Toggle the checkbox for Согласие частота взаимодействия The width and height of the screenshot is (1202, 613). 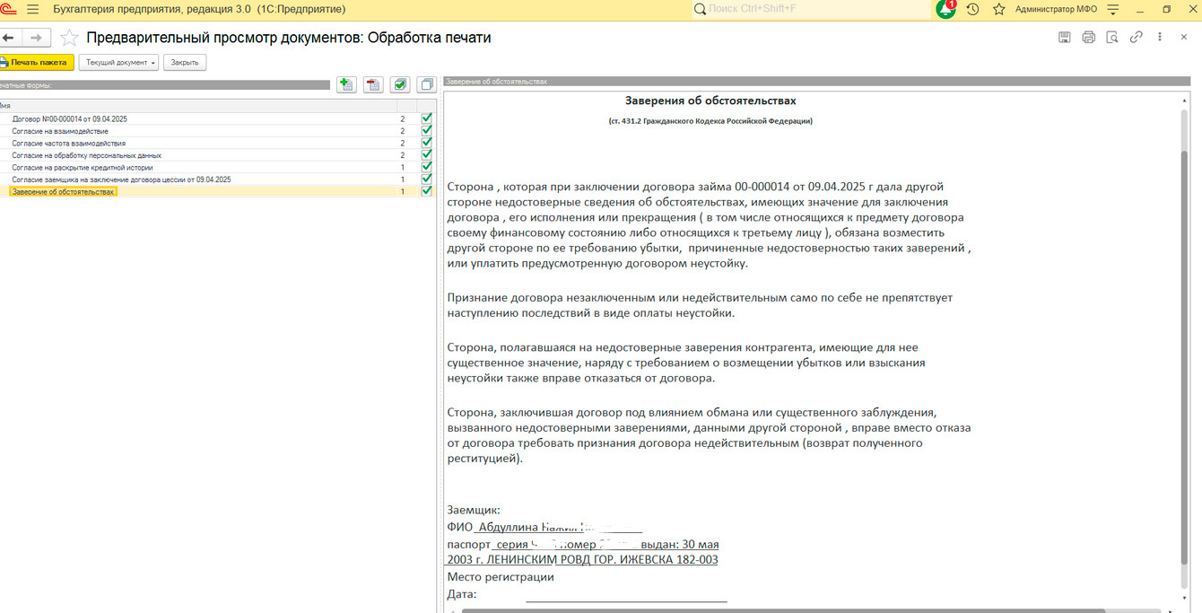tap(427, 143)
